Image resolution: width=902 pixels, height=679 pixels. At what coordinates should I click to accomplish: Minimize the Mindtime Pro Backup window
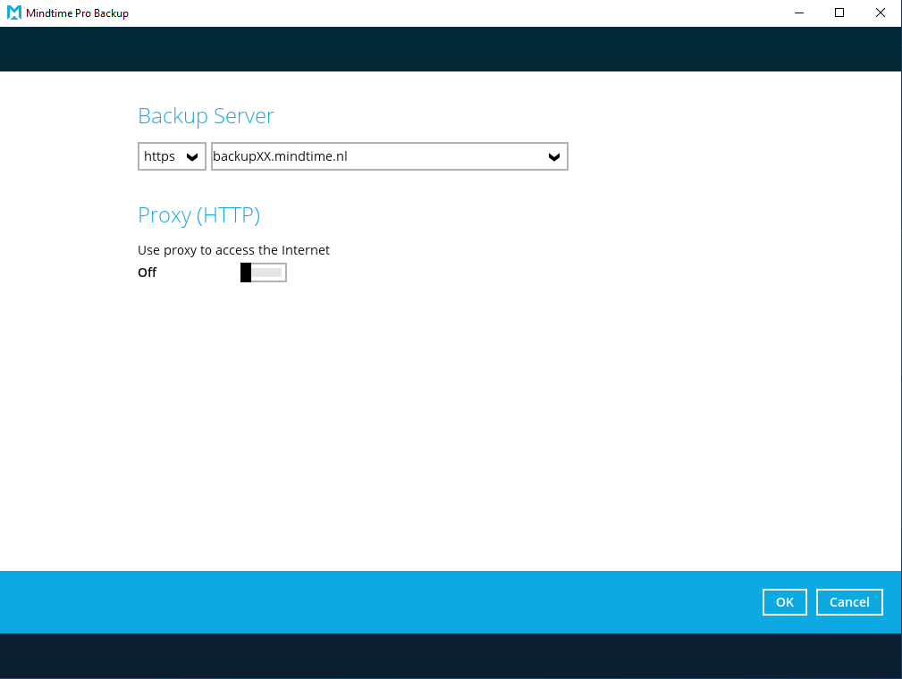pyautogui.click(x=799, y=13)
